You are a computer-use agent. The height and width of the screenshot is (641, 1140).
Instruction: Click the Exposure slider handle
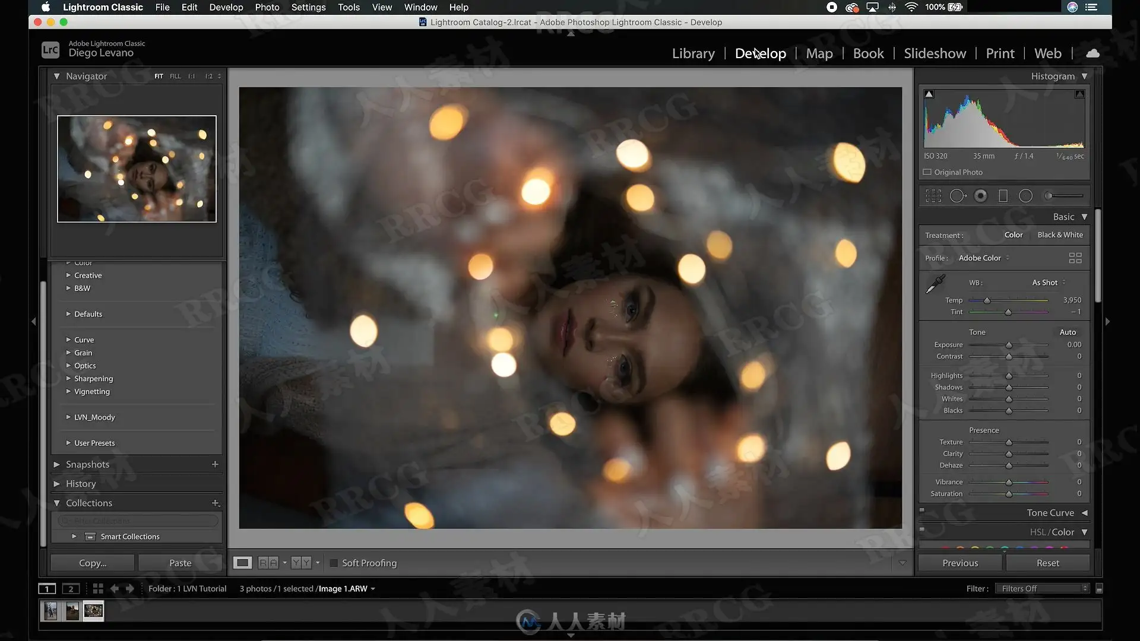pos(1008,345)
